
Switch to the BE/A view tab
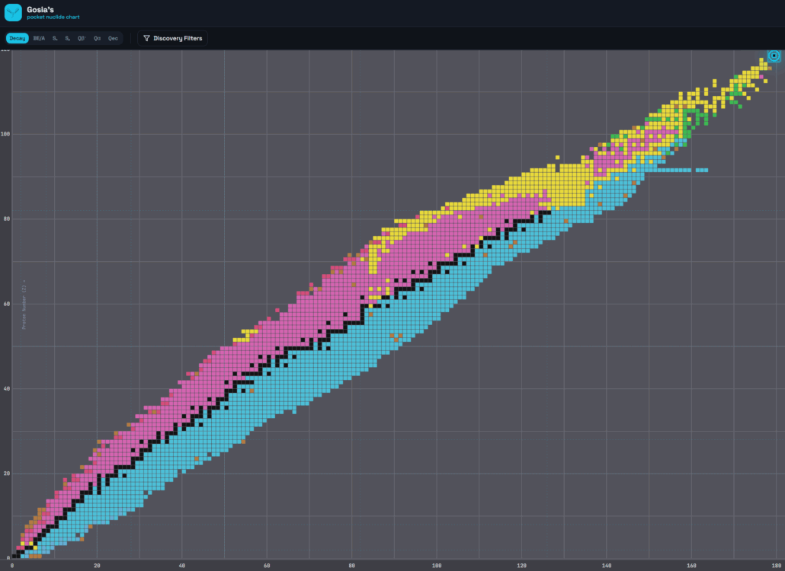(39, 38)
